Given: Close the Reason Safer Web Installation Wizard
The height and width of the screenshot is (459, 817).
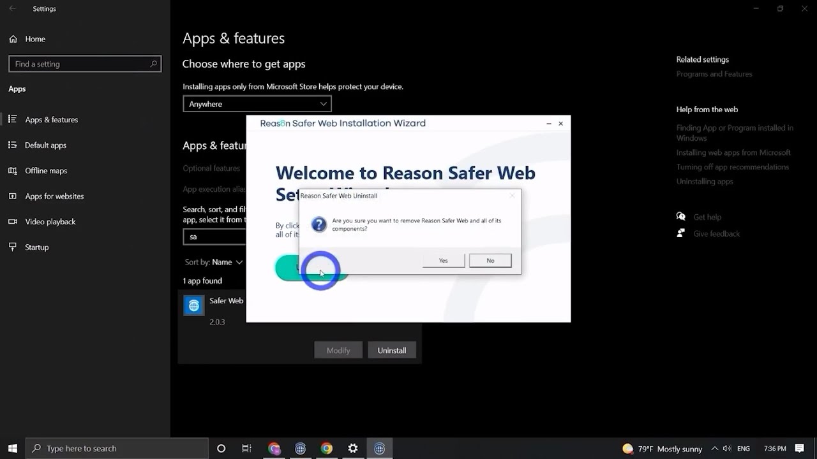Looking at the screenshot, I should pos(560,124).
